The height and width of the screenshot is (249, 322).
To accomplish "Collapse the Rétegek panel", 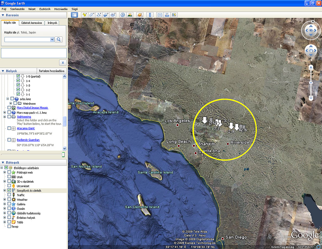I will point(3,162).
